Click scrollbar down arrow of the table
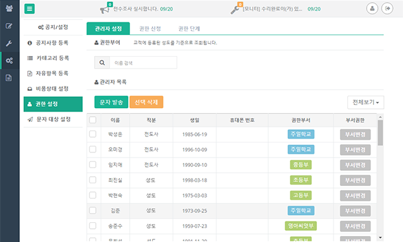Screen dimensions: 403x242 coord(381,238)
